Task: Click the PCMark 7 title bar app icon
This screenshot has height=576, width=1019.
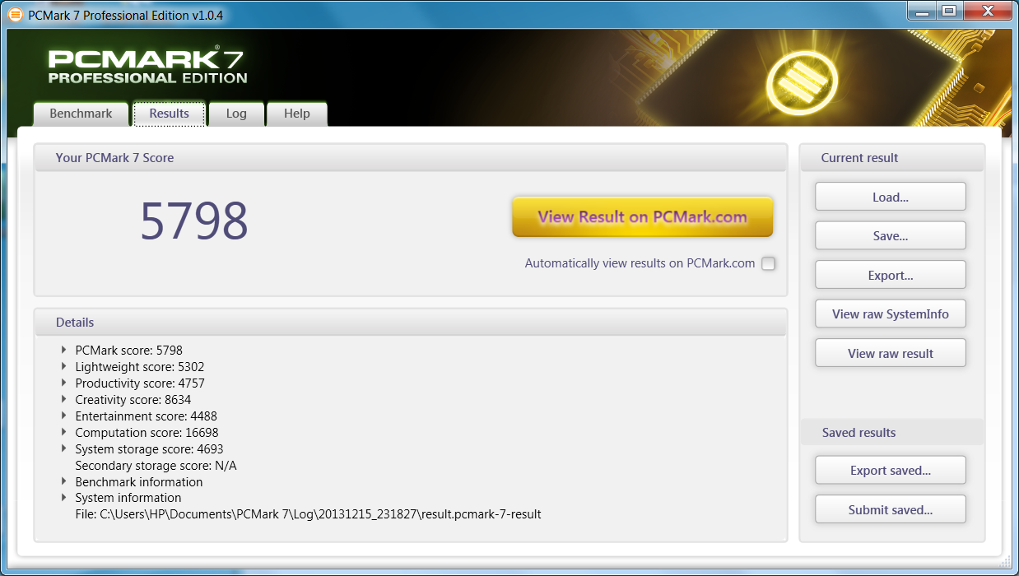Action: [15, 16]
